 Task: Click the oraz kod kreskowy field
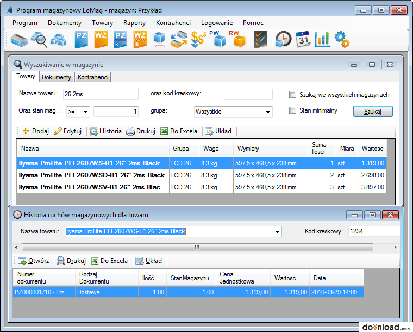tap(248, 94)
